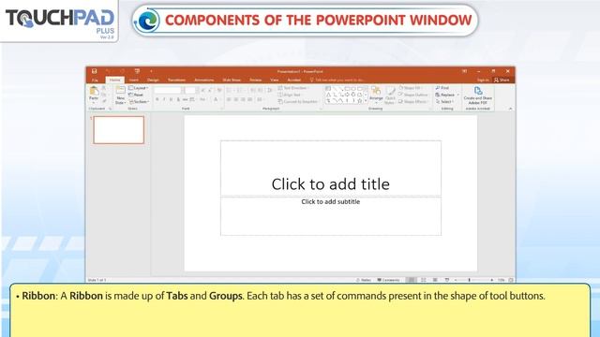Click the Ribbon Display Options icon
Viewport: 600px width, 337px height.
464,71
